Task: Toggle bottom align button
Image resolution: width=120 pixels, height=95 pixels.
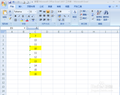Action: (x=48, y=11)
